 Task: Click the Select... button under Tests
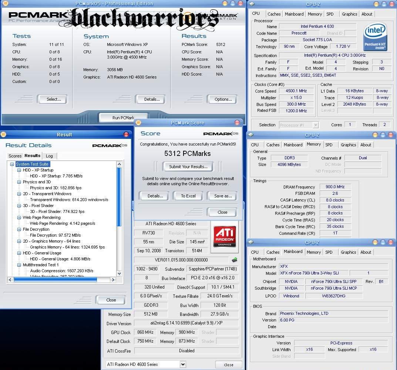click(x=52, y=99)
